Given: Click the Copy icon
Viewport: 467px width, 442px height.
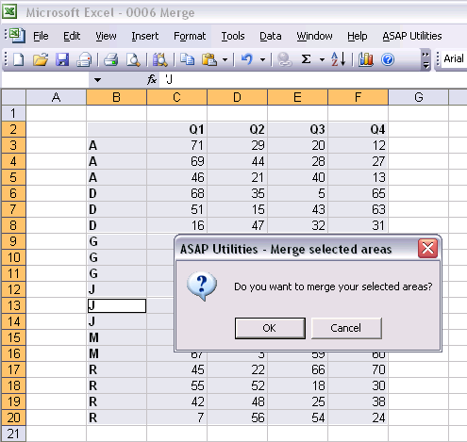Looking at the screenshot, I should (188, 59).
